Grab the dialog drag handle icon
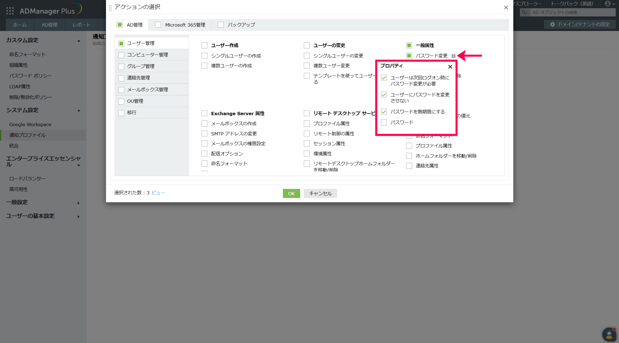Image resolution: width=619 pixels, height=343 pixels. [110, 8]
